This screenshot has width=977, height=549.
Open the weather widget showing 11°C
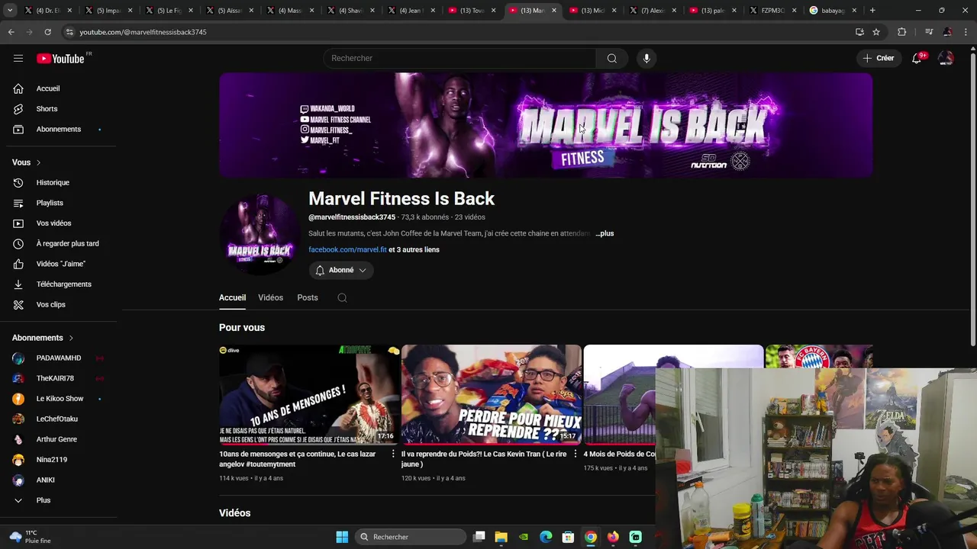(31, 537)
